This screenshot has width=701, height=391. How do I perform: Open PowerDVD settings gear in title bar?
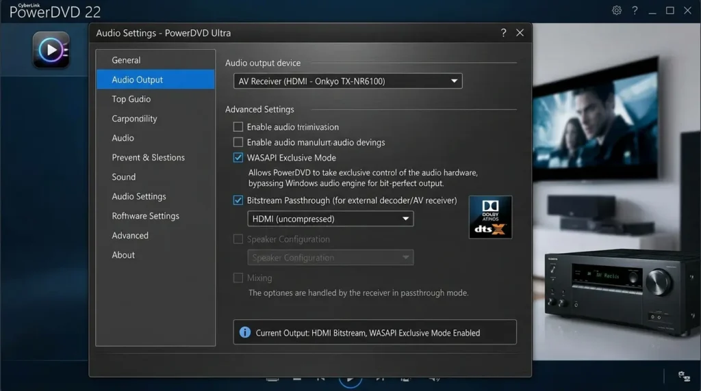tap(617, 10)
